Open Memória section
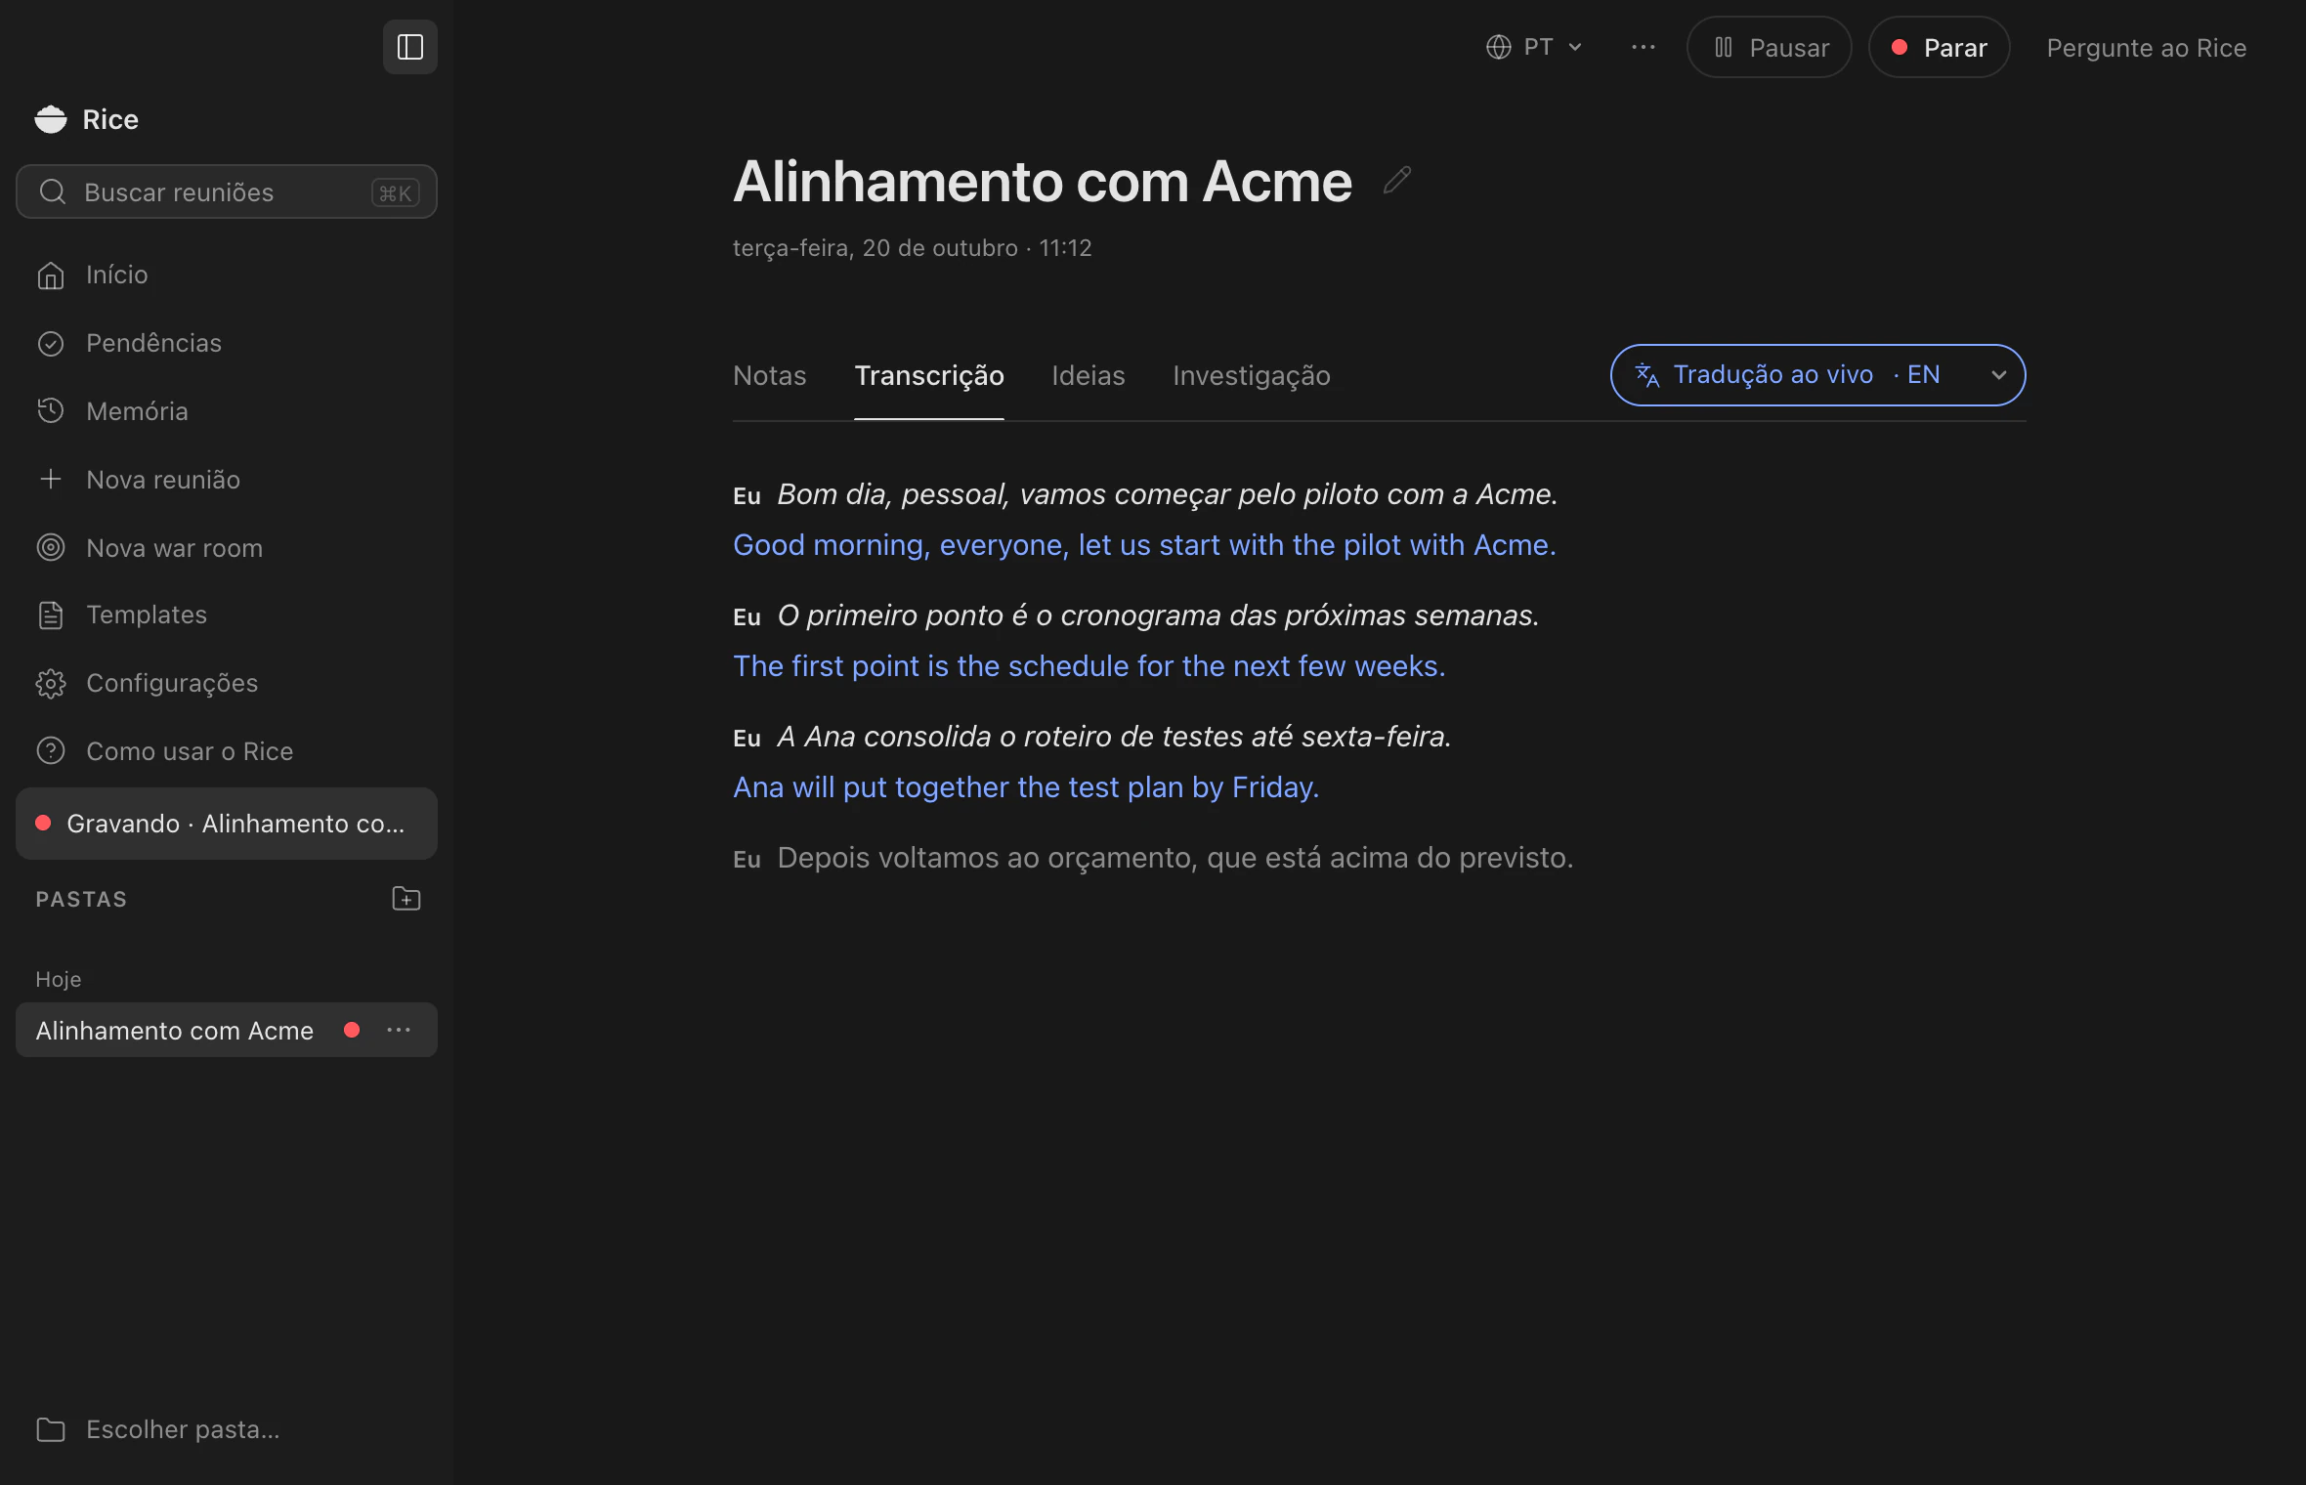The image size is (2306, 1485). (227, 411)
